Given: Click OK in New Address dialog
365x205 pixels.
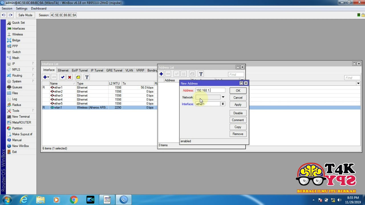Looking at the screenshot, I should pyautogui.click(x=238, y=91).
